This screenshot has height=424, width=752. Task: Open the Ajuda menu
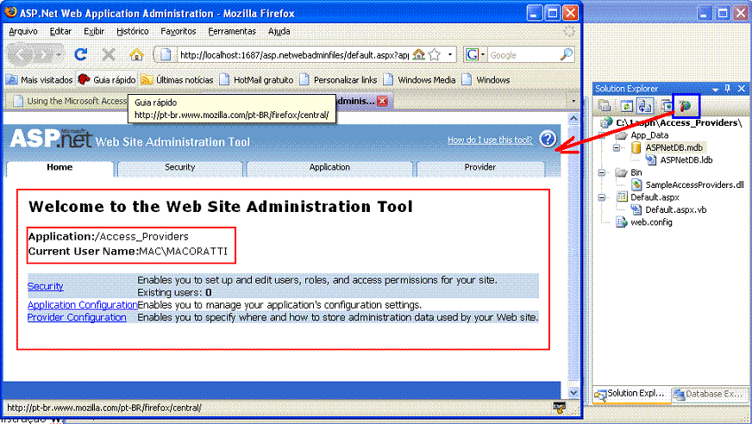[x=279, y=31]
